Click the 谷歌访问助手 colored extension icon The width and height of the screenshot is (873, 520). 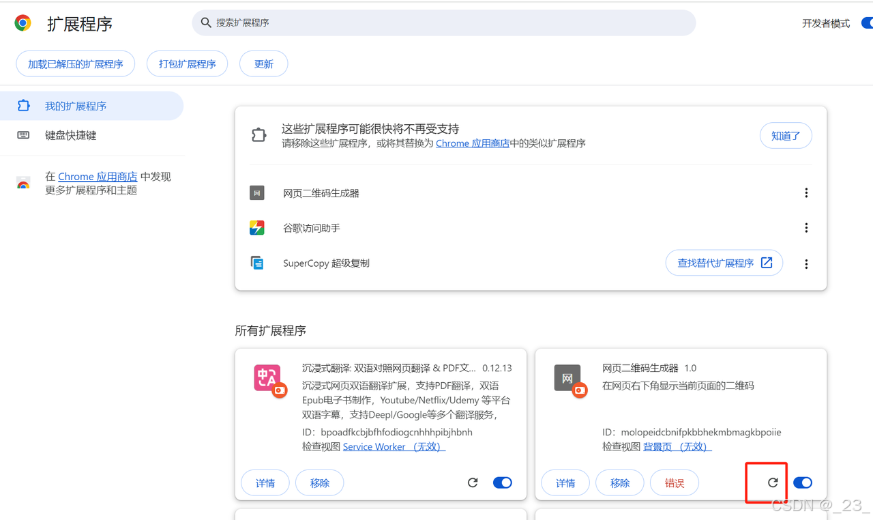pyautogui.click(x=257, y=227)
